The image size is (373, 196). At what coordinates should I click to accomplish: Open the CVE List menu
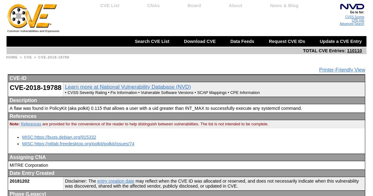click(110, 6)
